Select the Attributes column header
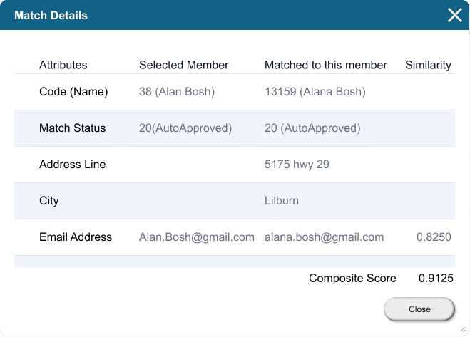The height and width of the screenshot is (337, 470). (63, 65)
